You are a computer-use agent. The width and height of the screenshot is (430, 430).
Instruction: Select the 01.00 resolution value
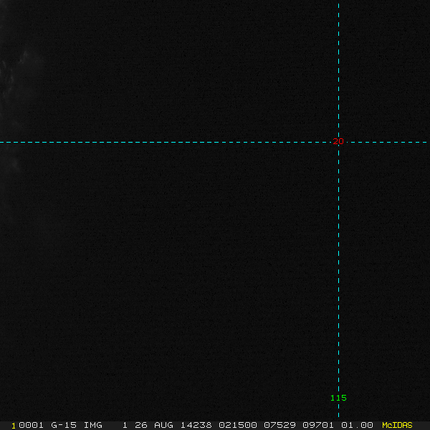tap(357, 425)
